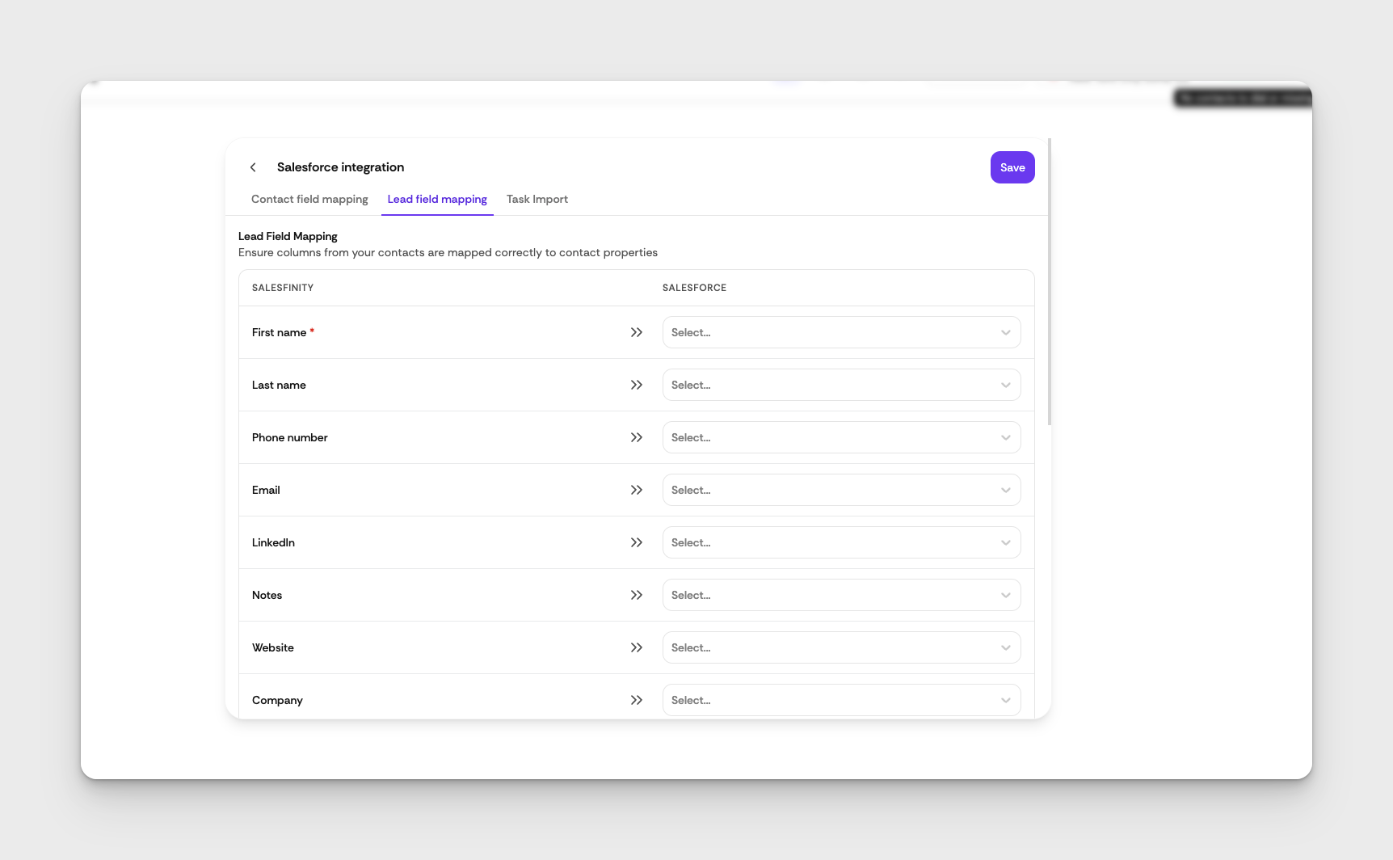Screen dimensions: 1393x860
Task: Click the 'Ensure columns from your contacts' description
Action: point(448,252)
